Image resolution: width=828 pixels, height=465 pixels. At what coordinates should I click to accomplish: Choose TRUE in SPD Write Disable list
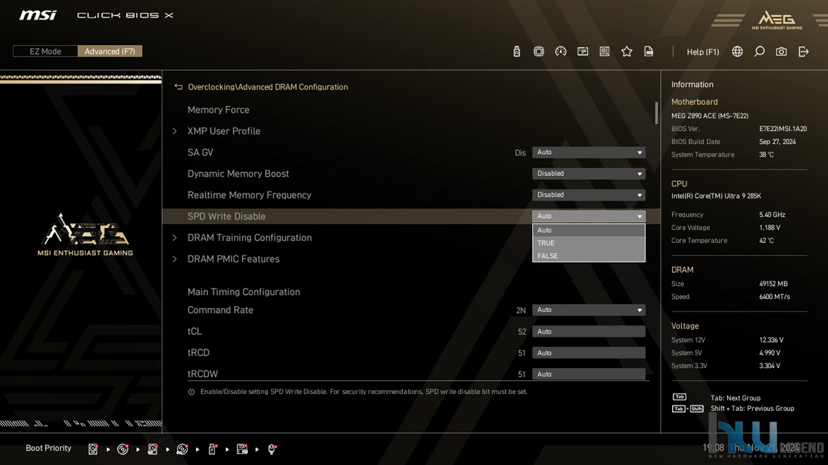(x=589, y=243)
